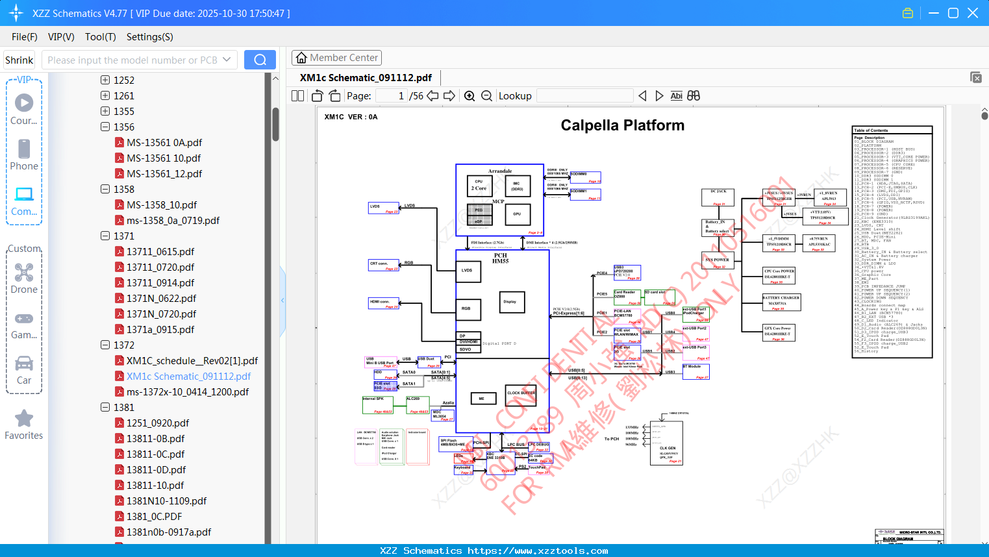The image size is (989, 557).
Task: Find previous lookup match
Action: click(642, 95)
